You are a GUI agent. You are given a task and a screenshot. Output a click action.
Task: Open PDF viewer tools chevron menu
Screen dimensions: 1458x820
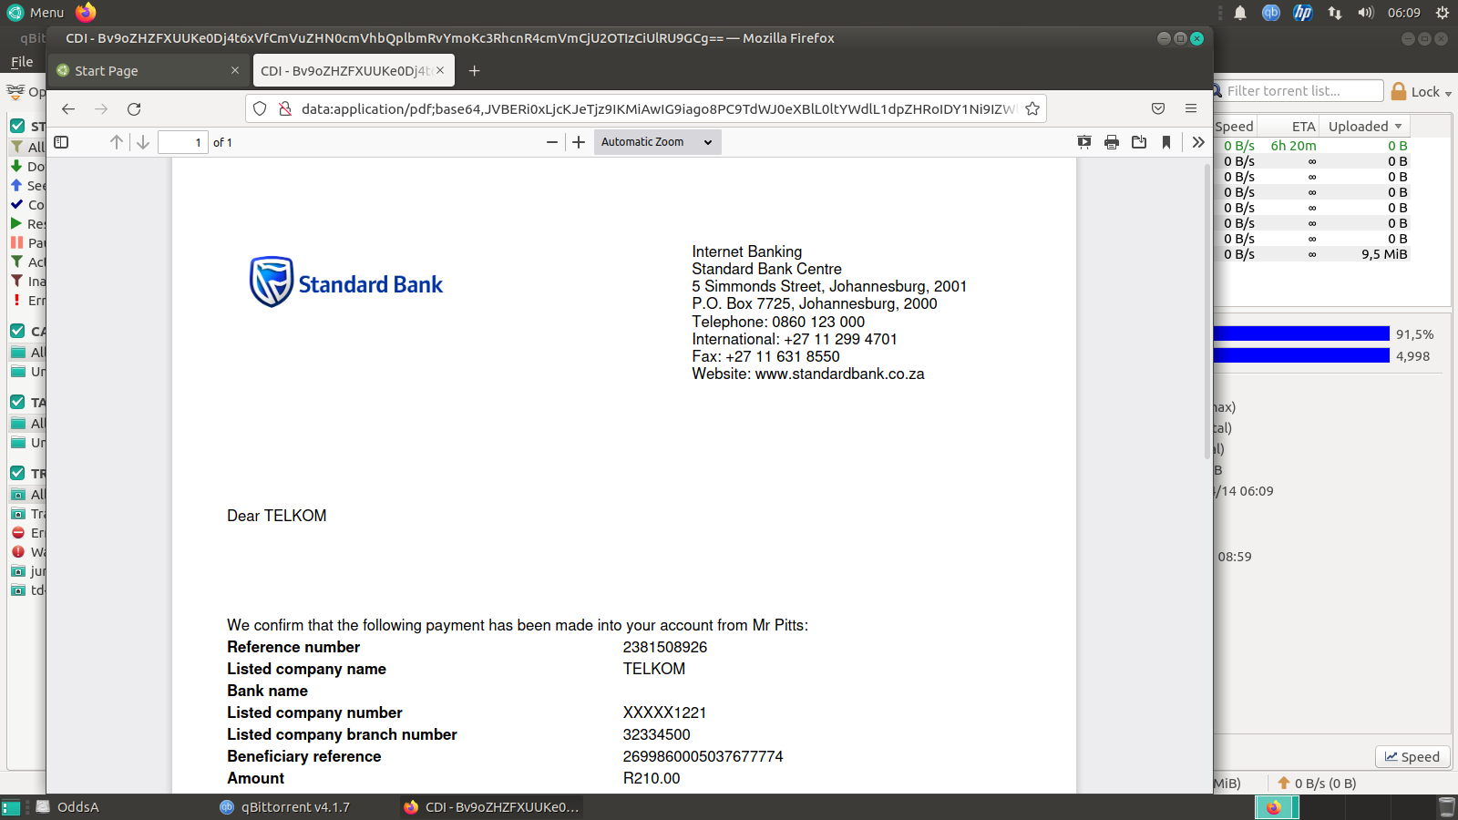point(1198,142)
